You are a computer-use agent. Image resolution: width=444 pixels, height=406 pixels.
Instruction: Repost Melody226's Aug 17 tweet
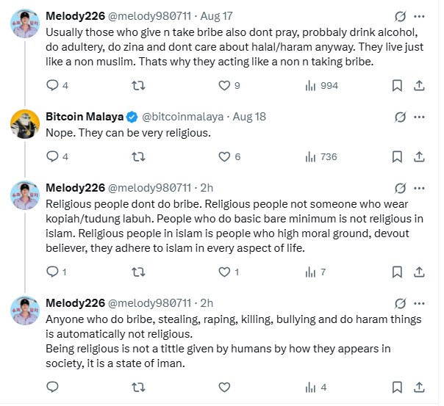coord(137,86)
